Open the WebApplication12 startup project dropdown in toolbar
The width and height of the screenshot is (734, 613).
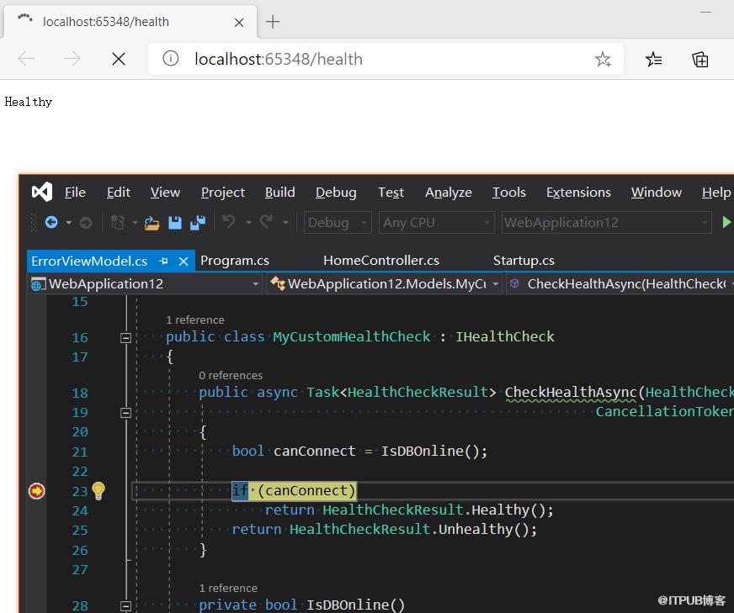point(607,223)
